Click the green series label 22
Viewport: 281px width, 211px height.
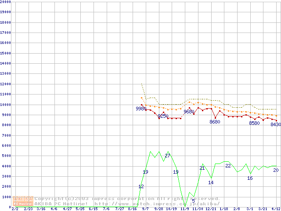(x=228, y=166)
